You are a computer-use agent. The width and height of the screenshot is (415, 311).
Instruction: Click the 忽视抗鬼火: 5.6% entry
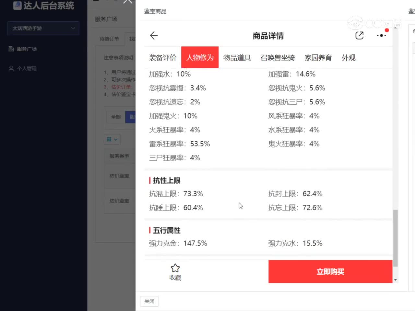(x=297, y=88)
